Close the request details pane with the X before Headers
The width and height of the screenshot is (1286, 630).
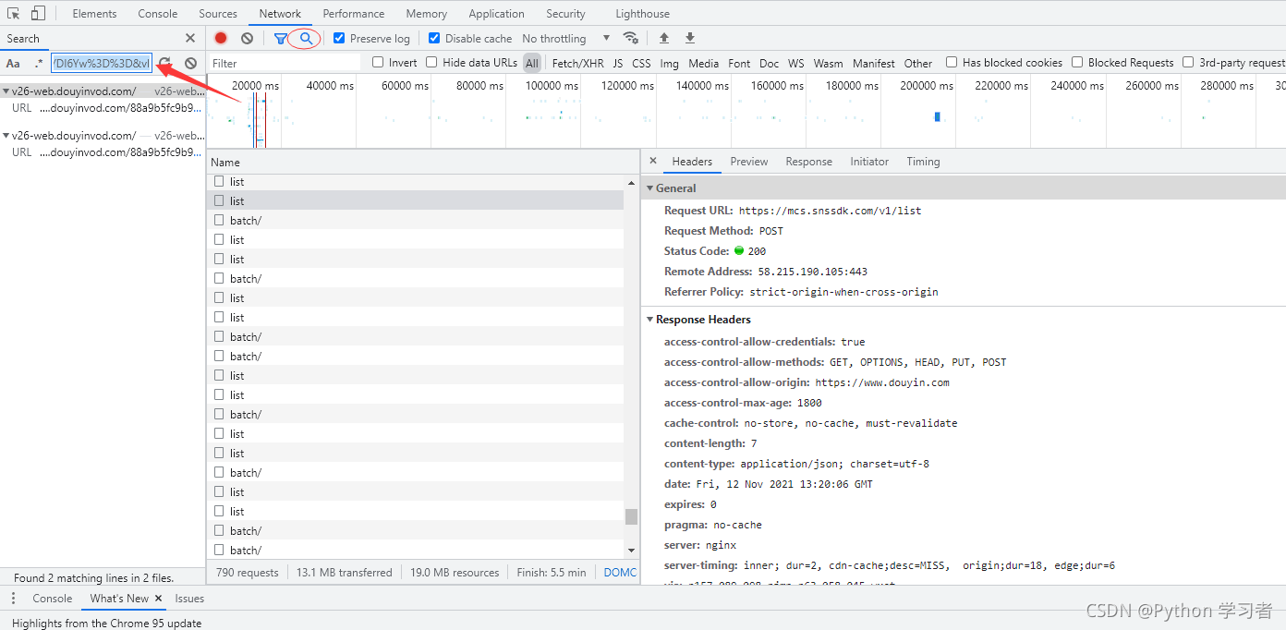tap(652, 161)
